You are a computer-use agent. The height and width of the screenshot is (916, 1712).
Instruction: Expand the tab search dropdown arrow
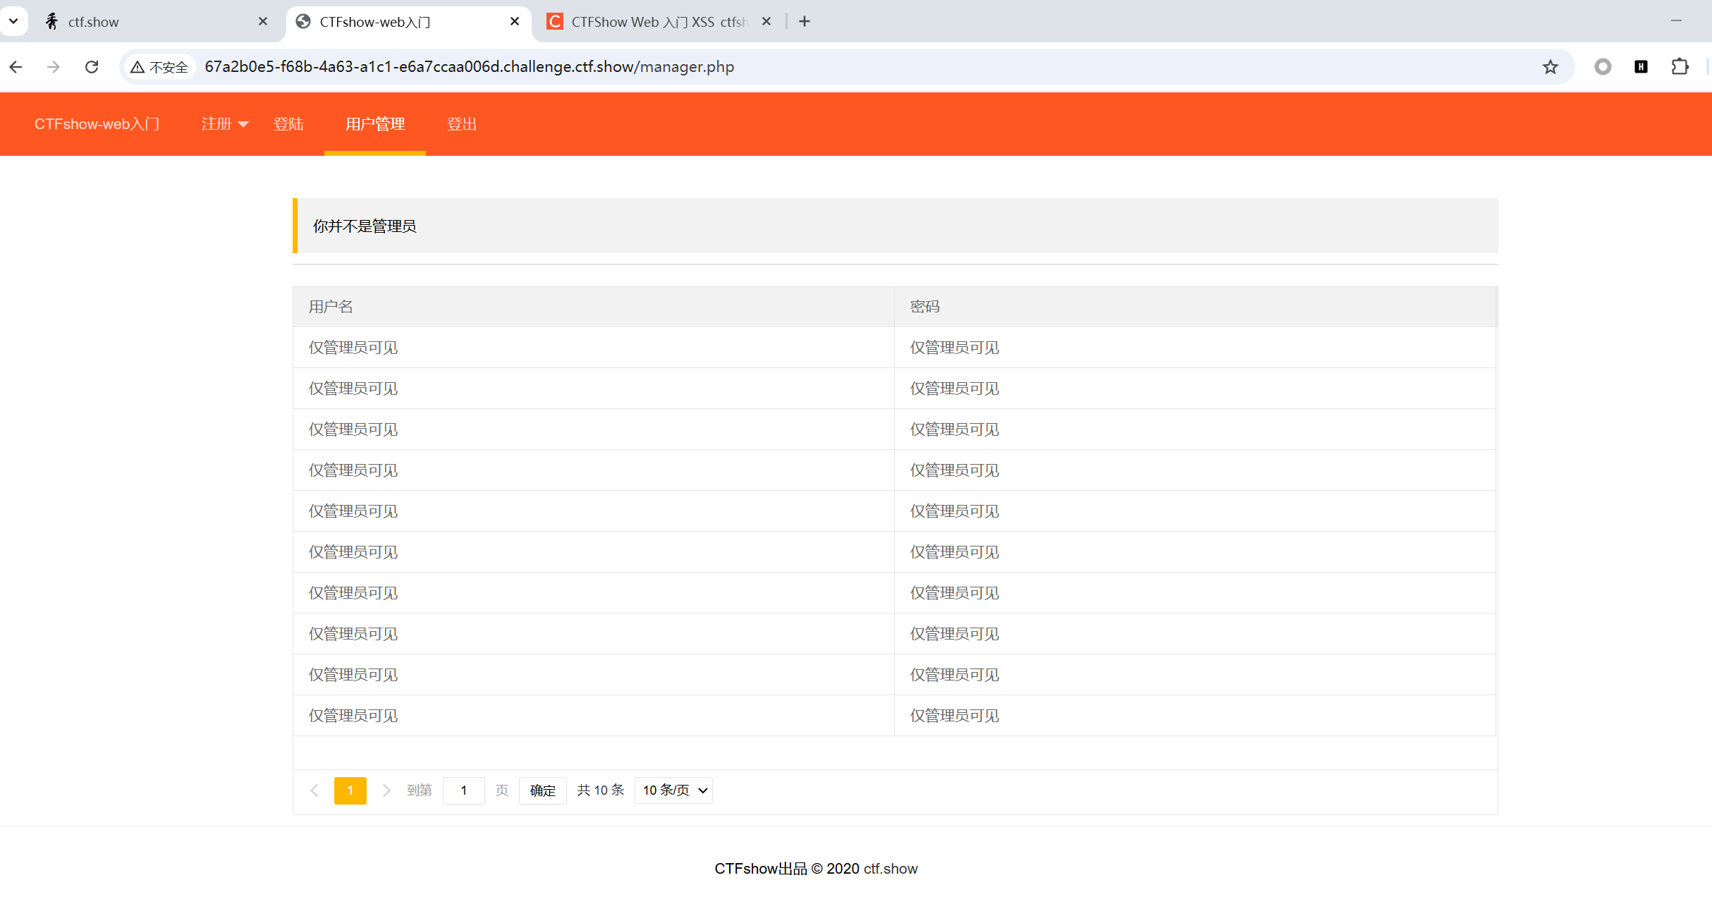pyautogui.click(x=13, y=21)
